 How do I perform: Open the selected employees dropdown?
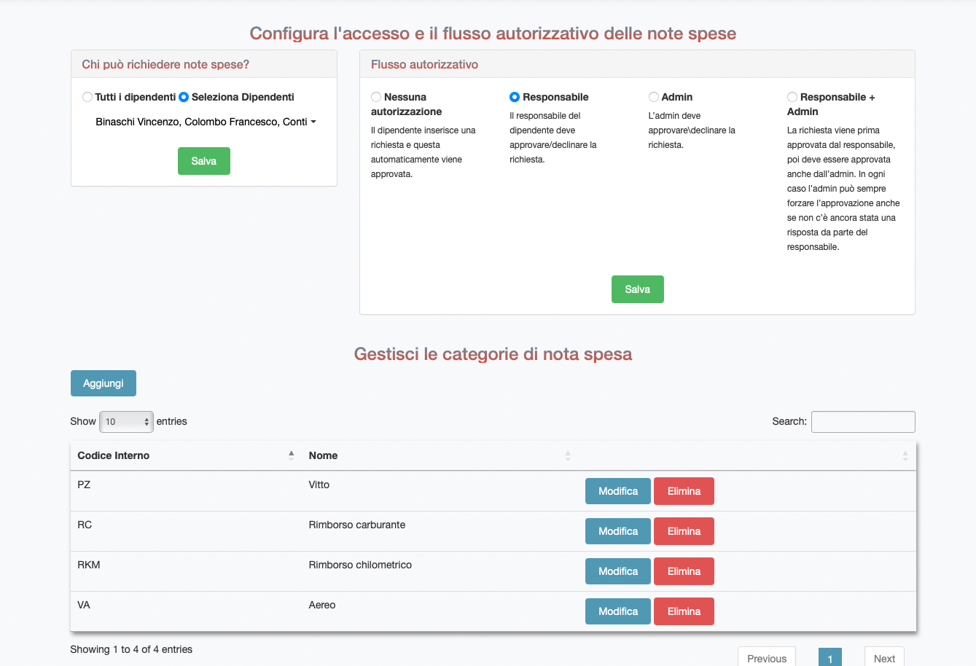(x=205, y=122)
